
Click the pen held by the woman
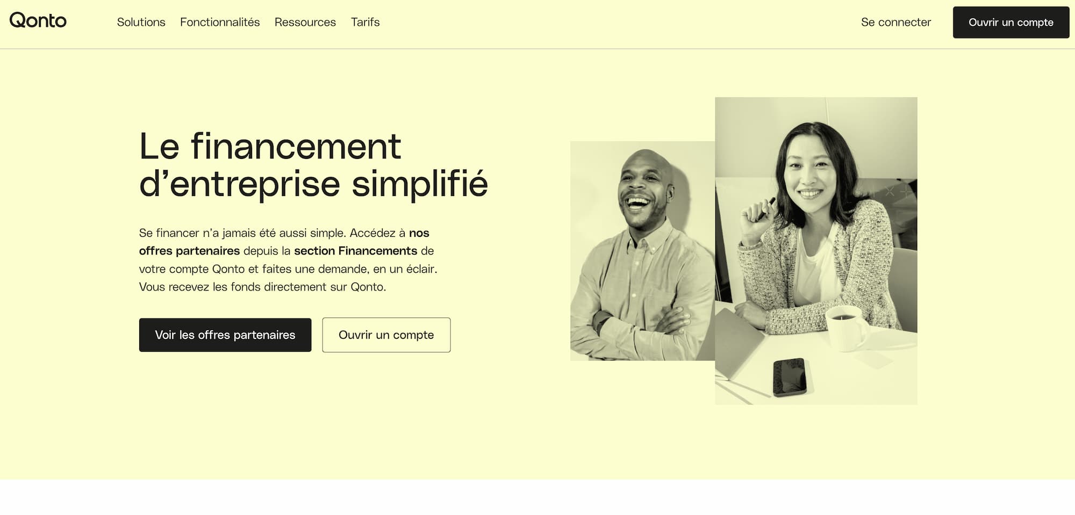coord(765,208)
